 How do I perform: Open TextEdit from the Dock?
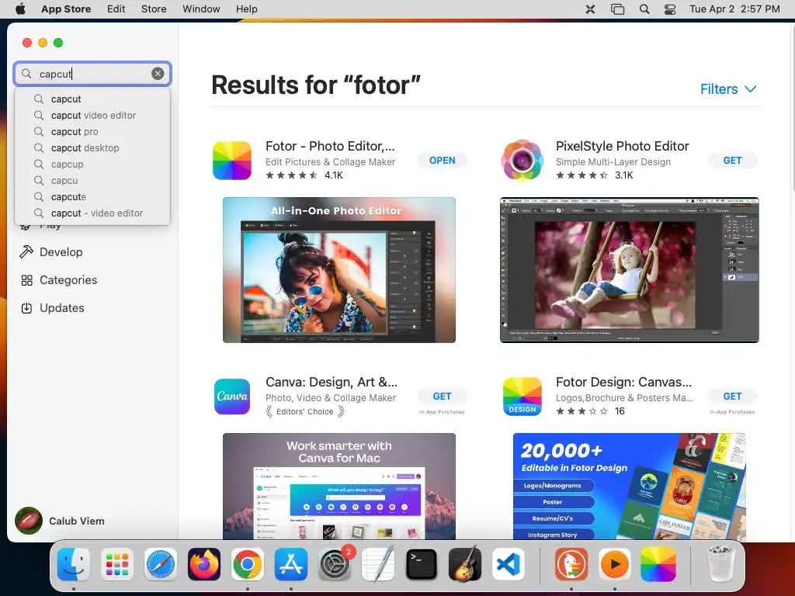tap(378, 563)
